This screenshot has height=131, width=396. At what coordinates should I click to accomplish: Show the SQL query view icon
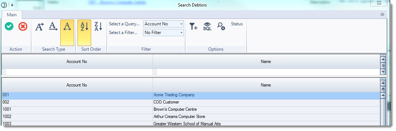pos(207,26)
